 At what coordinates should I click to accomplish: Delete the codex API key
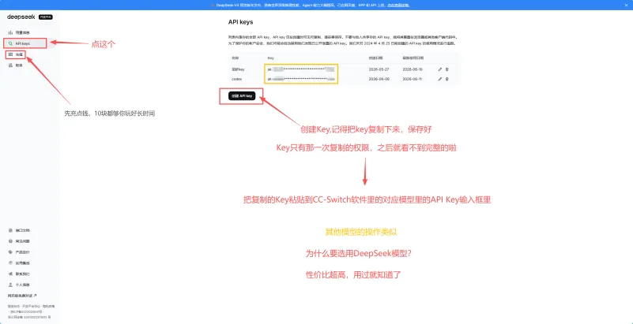(x=447, y=79)
